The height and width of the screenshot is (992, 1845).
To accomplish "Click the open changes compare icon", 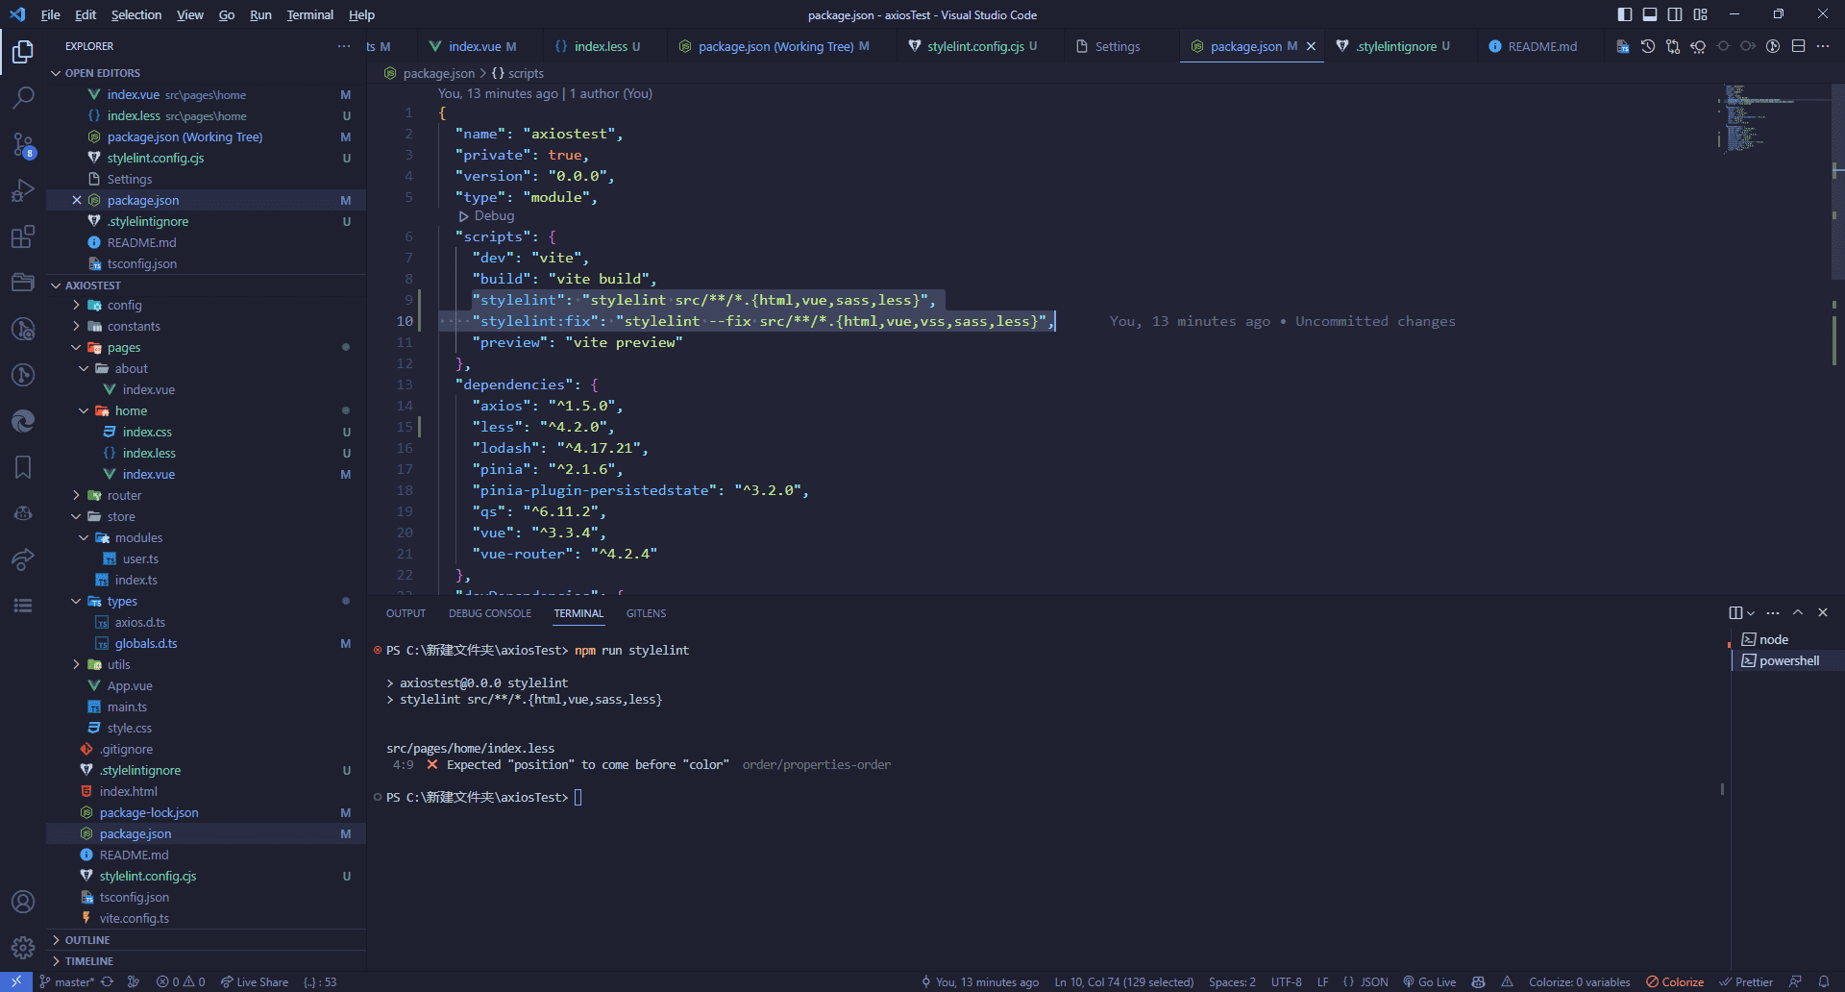I will pos(1673,46).
